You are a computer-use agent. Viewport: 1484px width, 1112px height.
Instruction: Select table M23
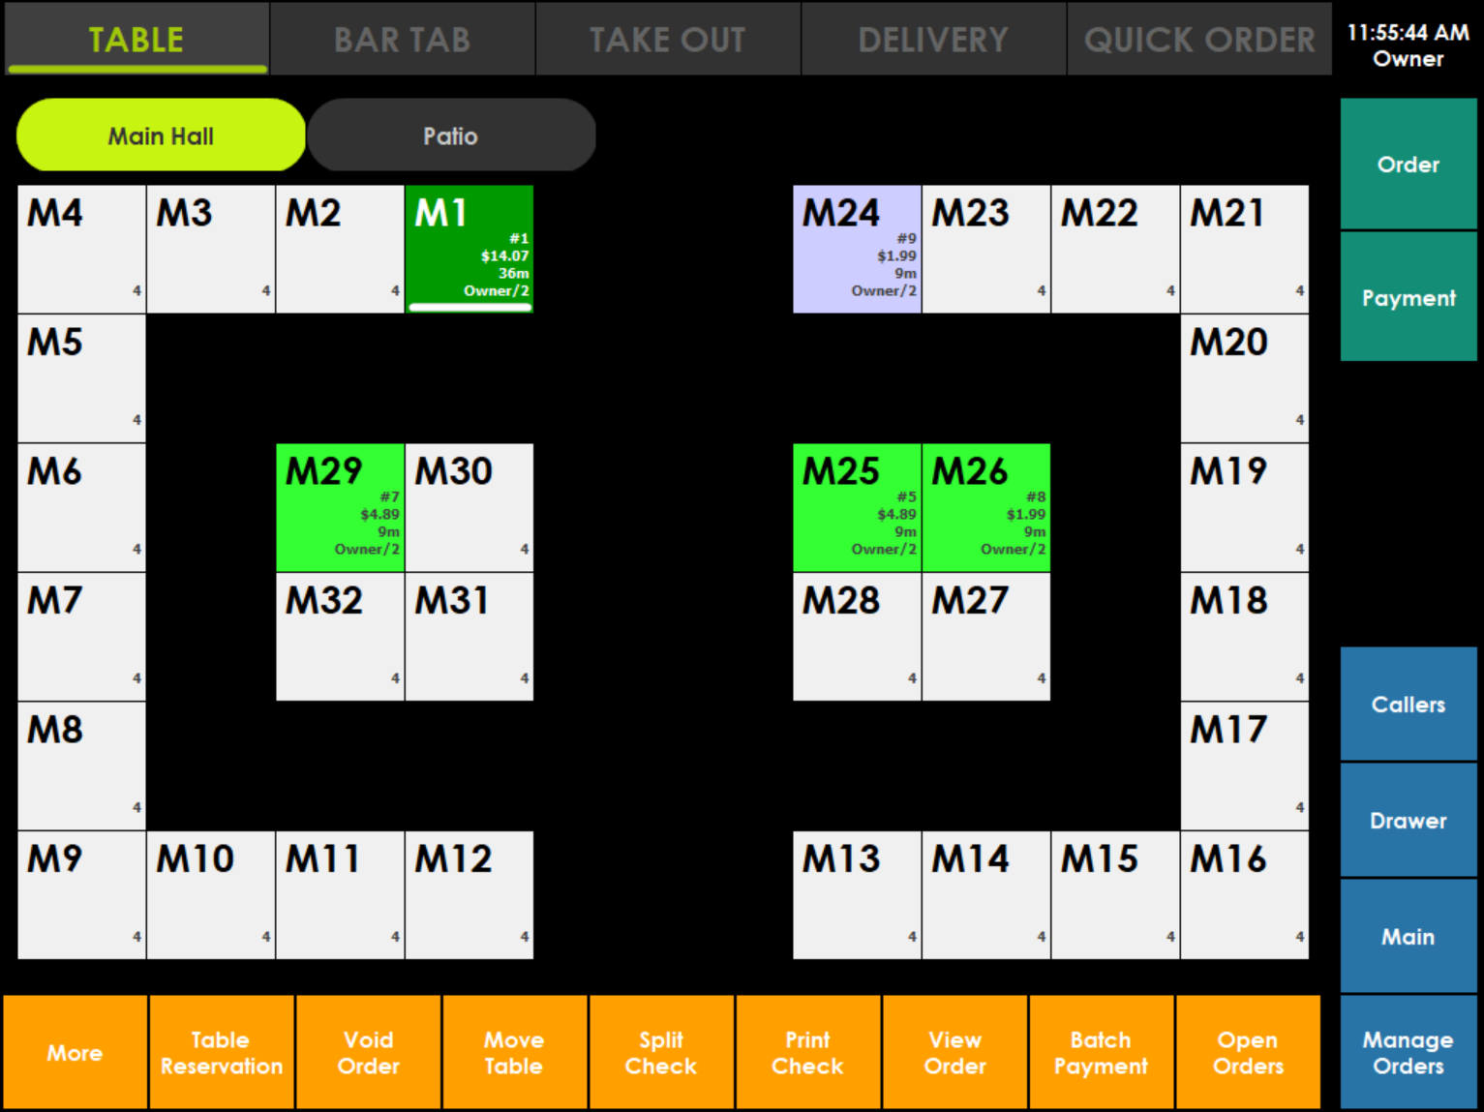tap(986, 249)
